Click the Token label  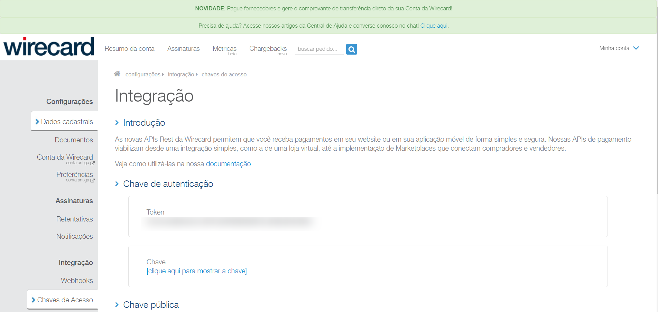(x=155, y=212)
